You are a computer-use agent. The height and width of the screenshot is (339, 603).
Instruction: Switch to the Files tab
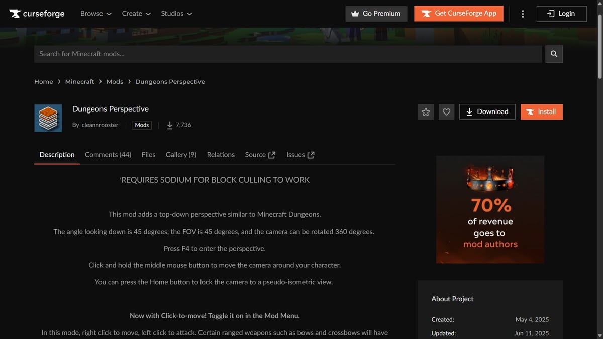pos(148,155)
